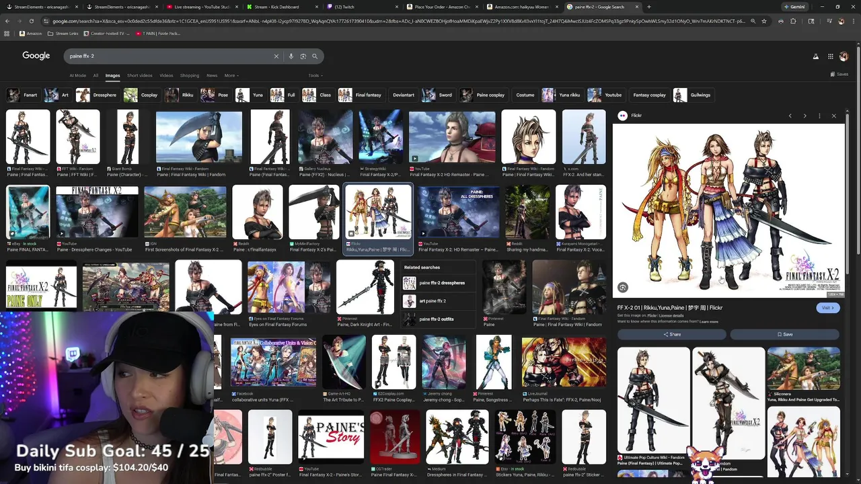Clear the Google search box text

pyautogui.click(x=276, y=56)
